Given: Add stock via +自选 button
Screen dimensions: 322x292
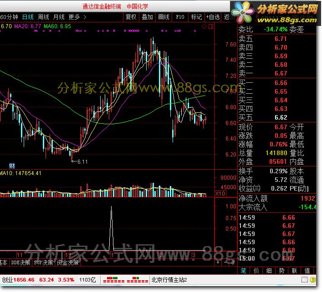Looking at the screenshot, I should [x=213, y=17].
